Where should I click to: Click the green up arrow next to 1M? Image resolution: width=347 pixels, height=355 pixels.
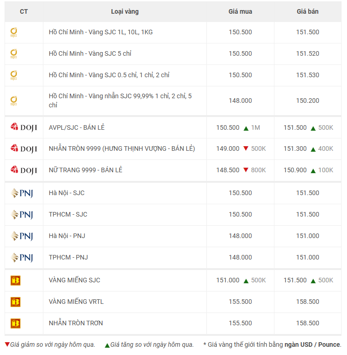[246, 128]
